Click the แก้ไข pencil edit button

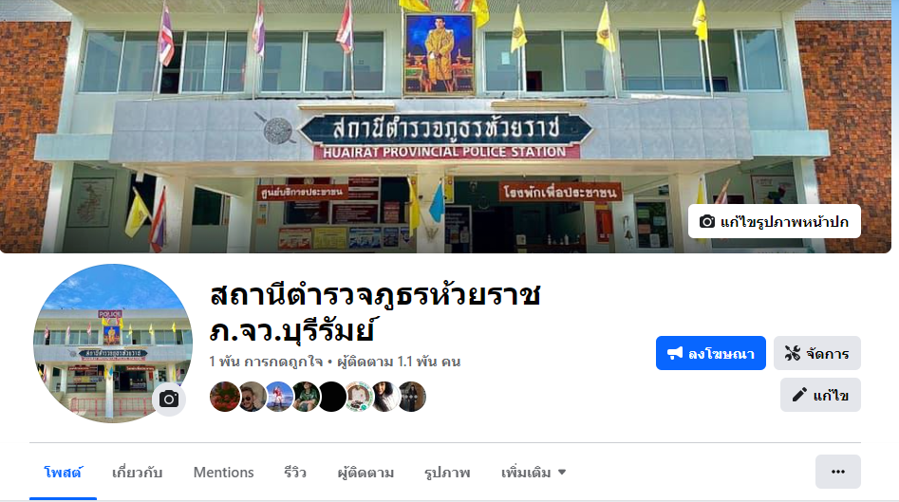[x=820, y=395]
